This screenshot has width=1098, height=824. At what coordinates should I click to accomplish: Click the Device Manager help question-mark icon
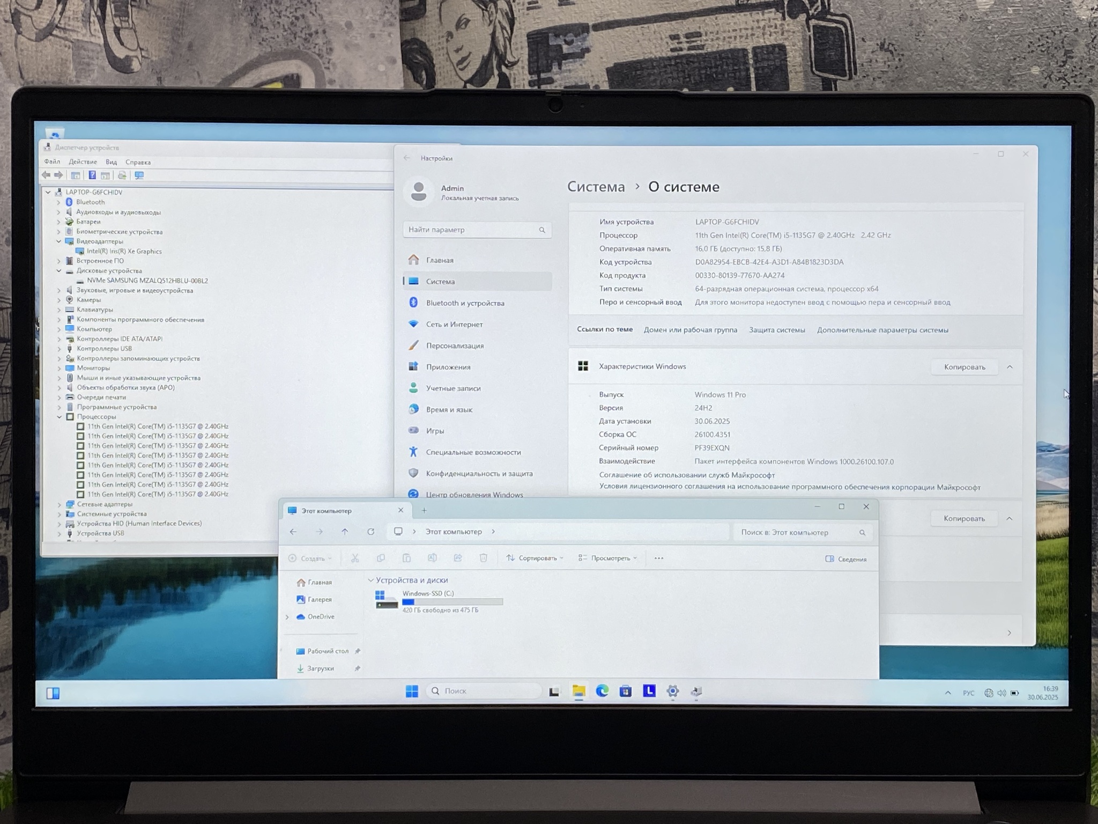pyautogui.click(x=92, y=175)
